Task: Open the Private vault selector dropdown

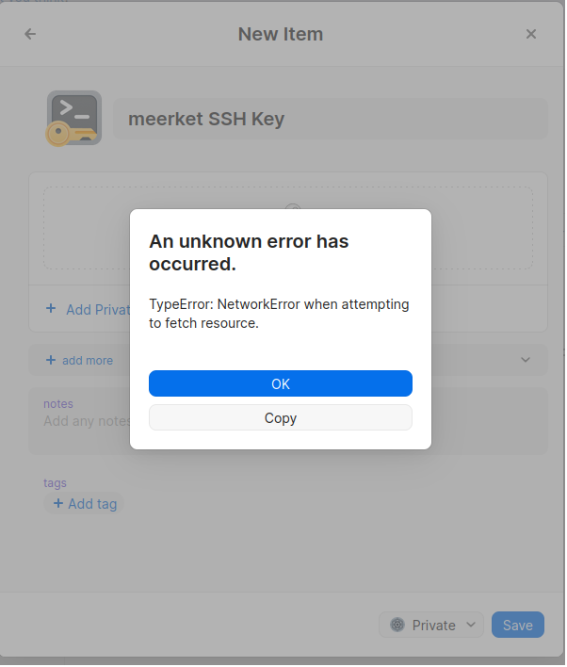Action: [432, 626]
